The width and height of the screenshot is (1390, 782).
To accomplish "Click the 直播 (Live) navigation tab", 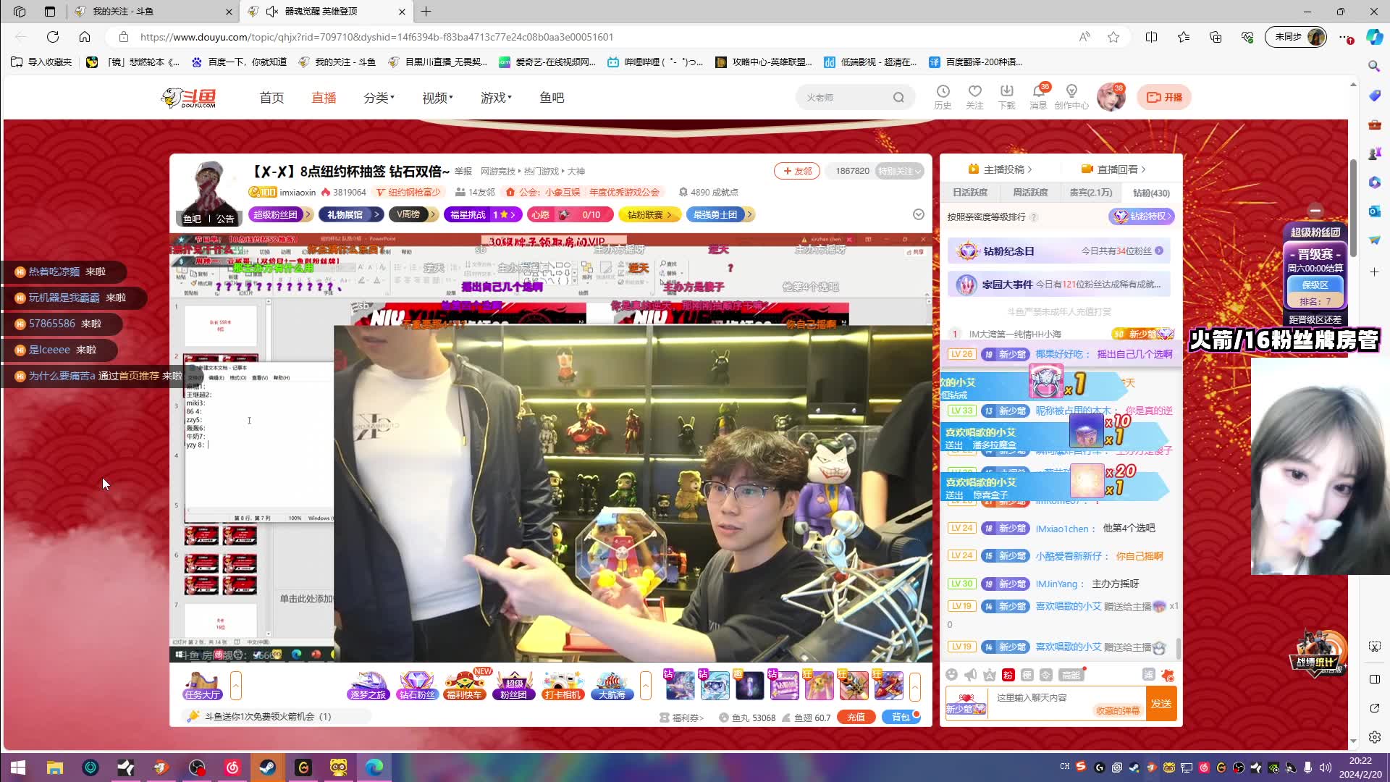I will (x=324, y=98).
